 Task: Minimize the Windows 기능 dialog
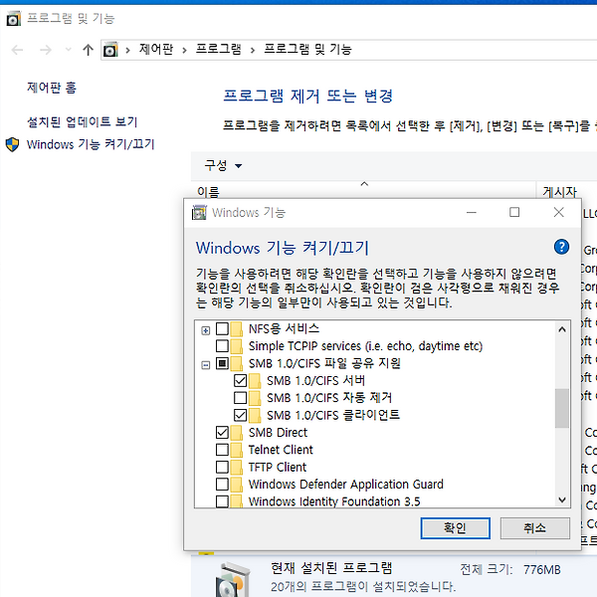coord(472,213)
